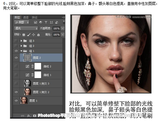159x121 pixels.
Task: Toggle the 曲线 2 mask link icon
Action: [32, 66]
